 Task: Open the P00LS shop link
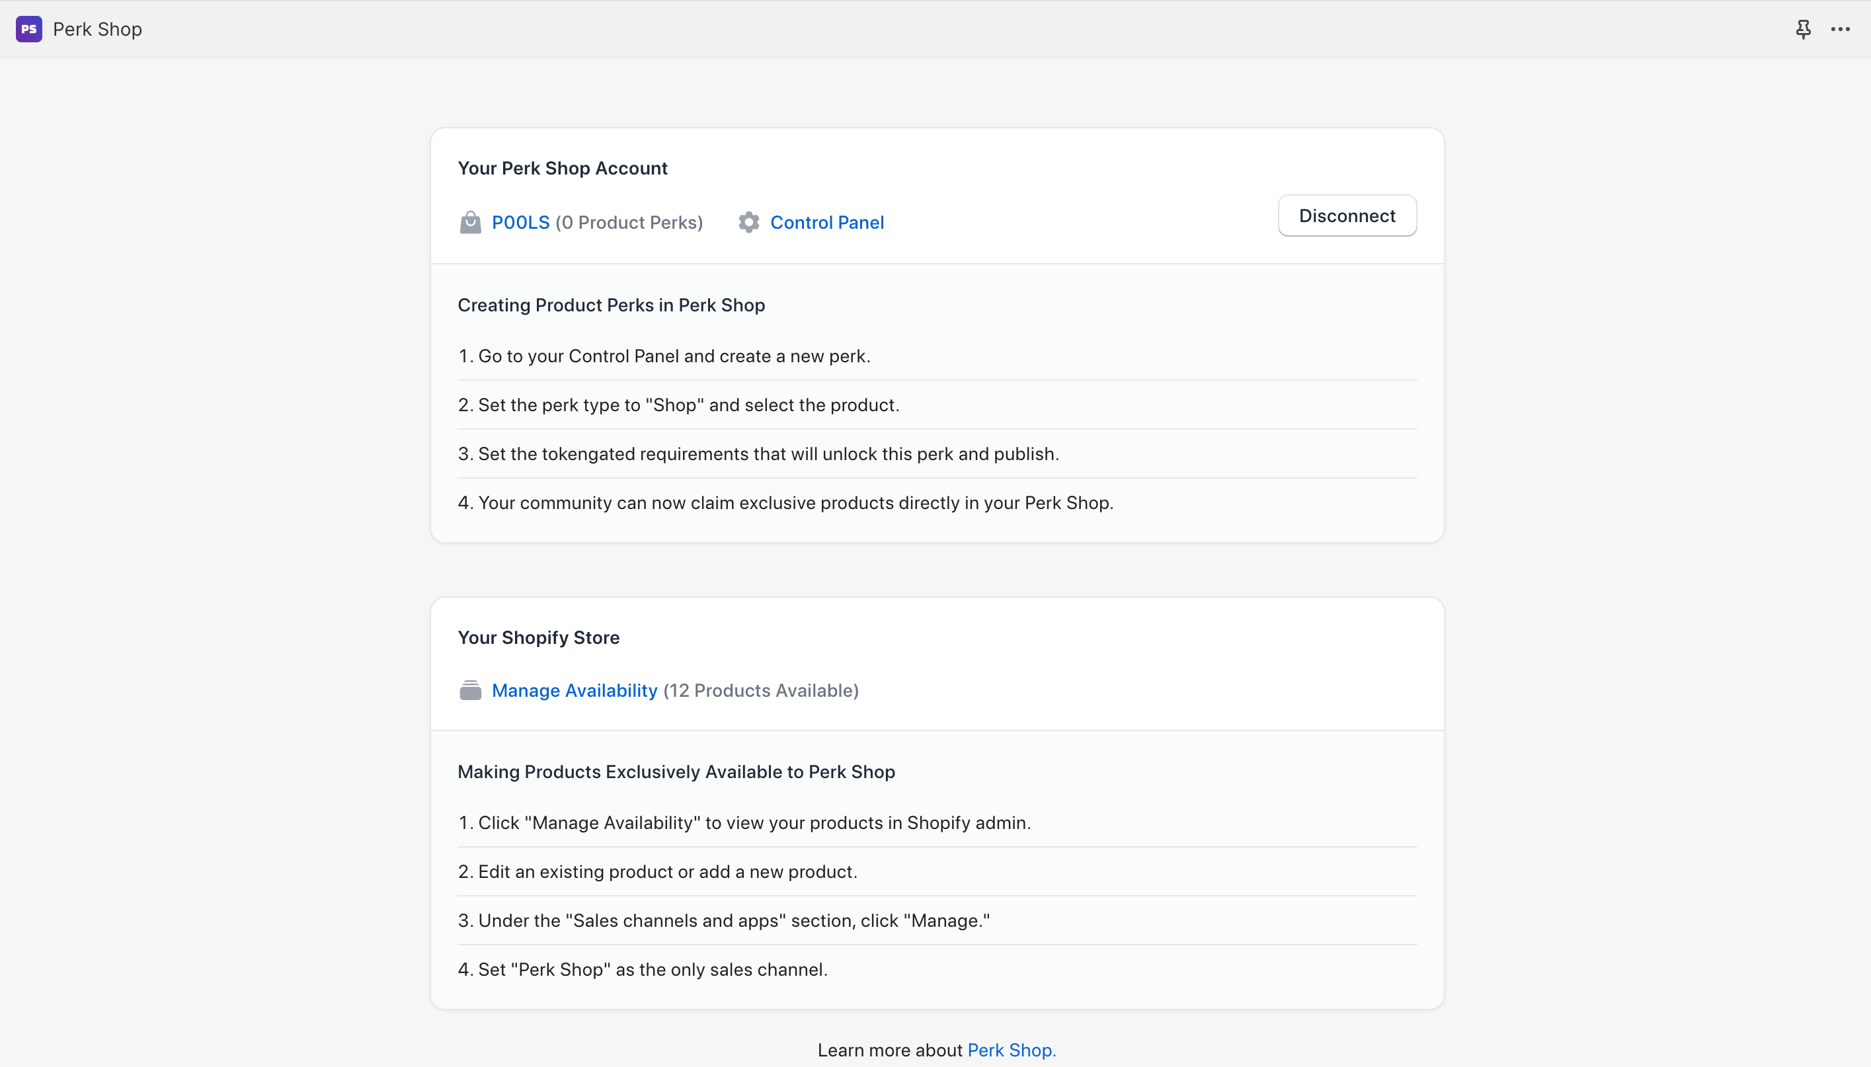click(520, 222)
